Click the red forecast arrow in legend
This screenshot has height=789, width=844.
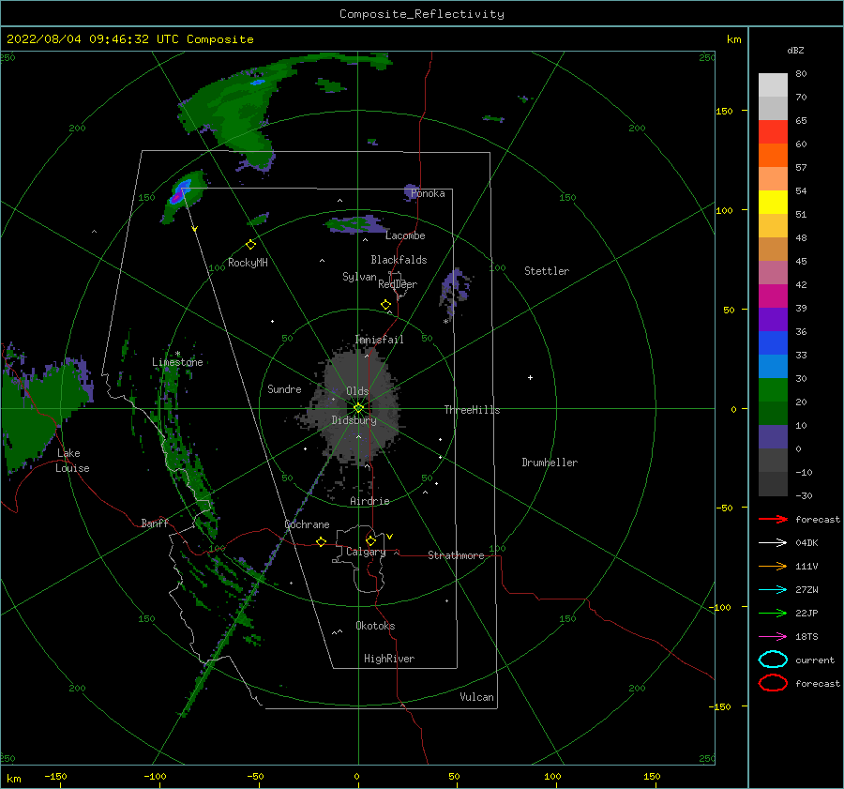773,519
